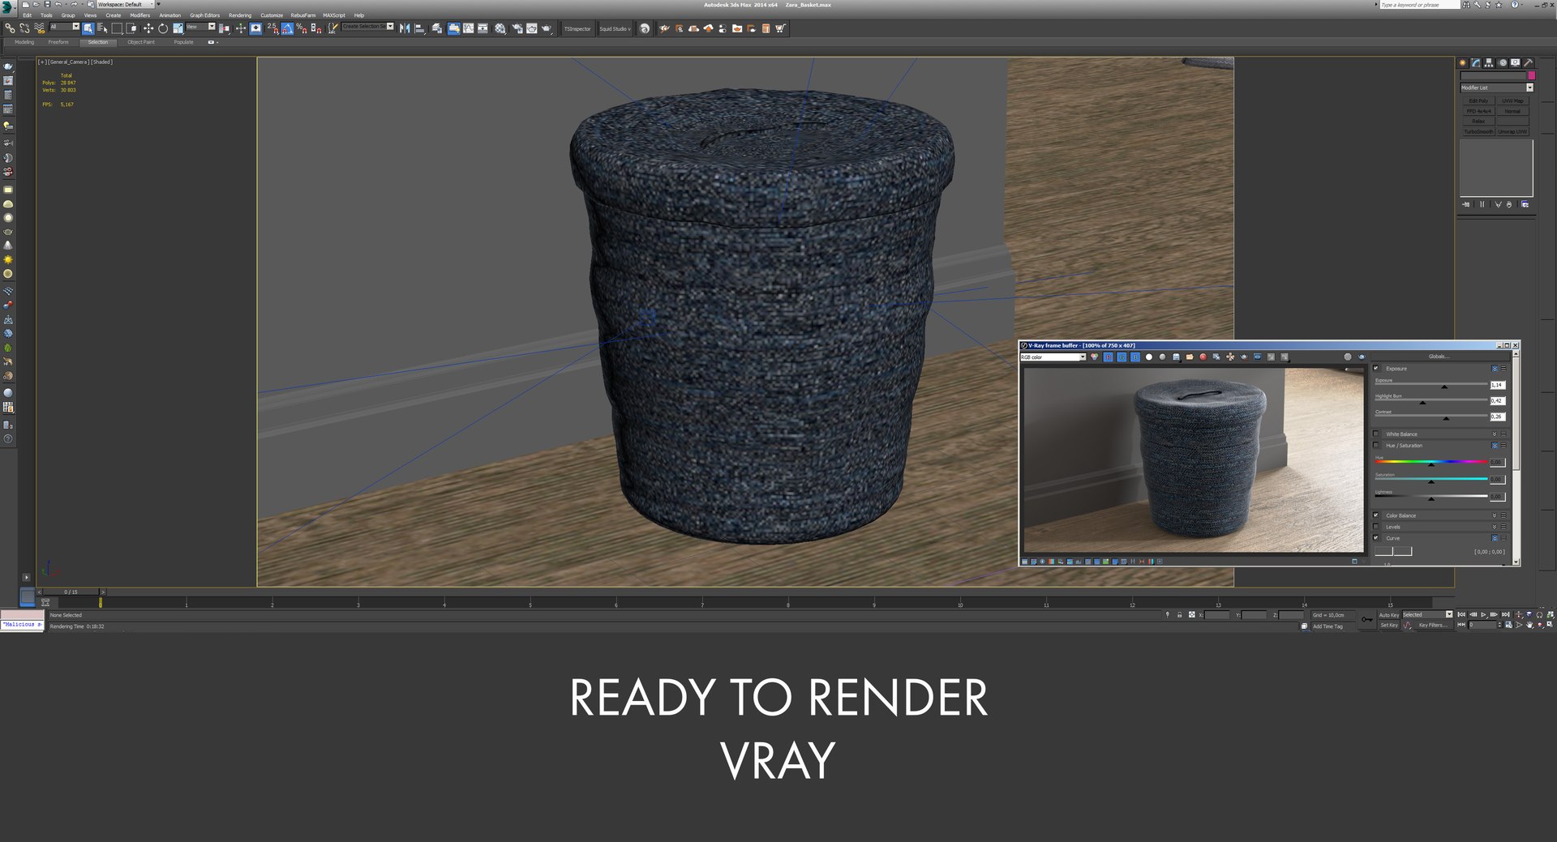Toggle red channel in V-Ray frame buffer
The height and width of the screenshot is (842, 1557).
click(x=1108, y=357)
